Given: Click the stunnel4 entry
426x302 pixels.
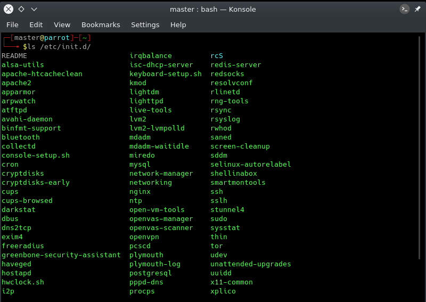Looking at the screenshot, I should coord(227,209).
